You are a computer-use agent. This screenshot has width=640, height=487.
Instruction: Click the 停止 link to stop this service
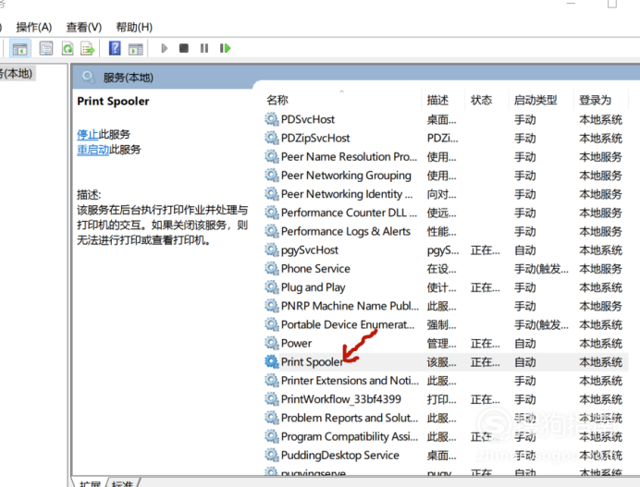point(88,134)
